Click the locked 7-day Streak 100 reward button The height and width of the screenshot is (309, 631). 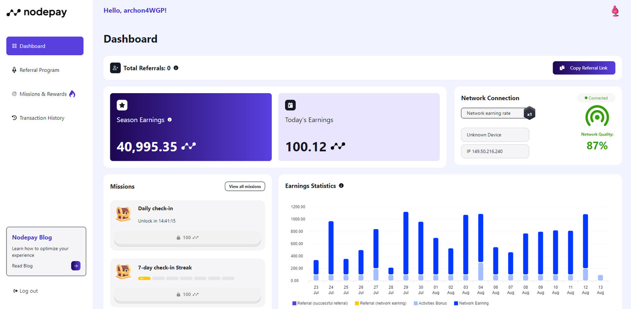click(x=187, y=294)
